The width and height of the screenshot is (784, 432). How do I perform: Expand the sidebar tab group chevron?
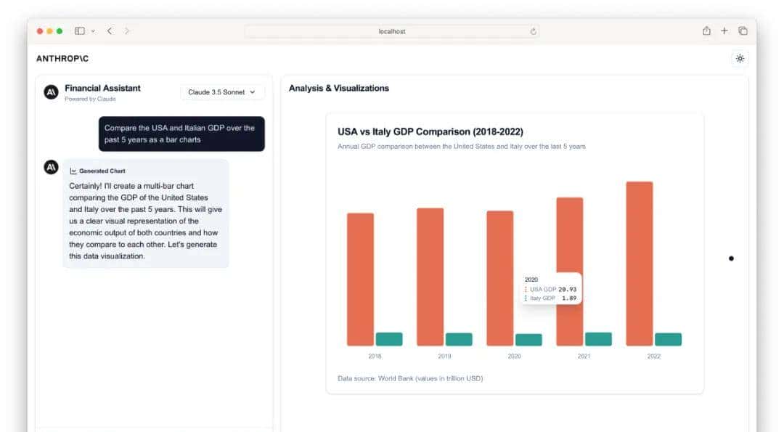[93, 31]
